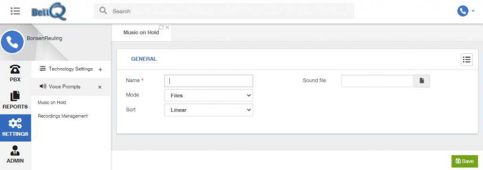Browse for sound file icon button
This screenshot has width=483, height=170.
[x=421, y=81]
